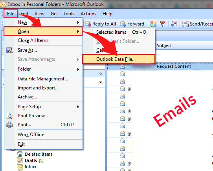Select the Request Content email row
213x171 pixels.
[160, 66]
